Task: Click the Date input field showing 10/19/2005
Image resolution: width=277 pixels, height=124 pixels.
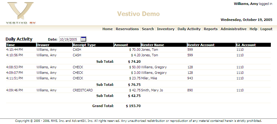Action: pos(70,39)
